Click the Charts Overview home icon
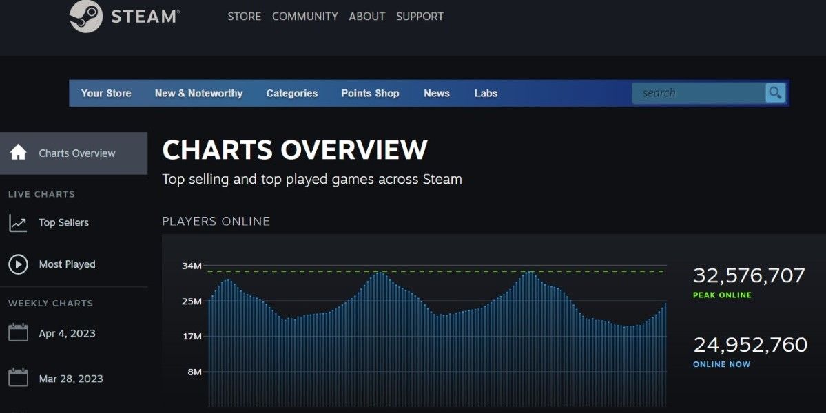Viewport: 826px width, 413px height. click(19, 153)
